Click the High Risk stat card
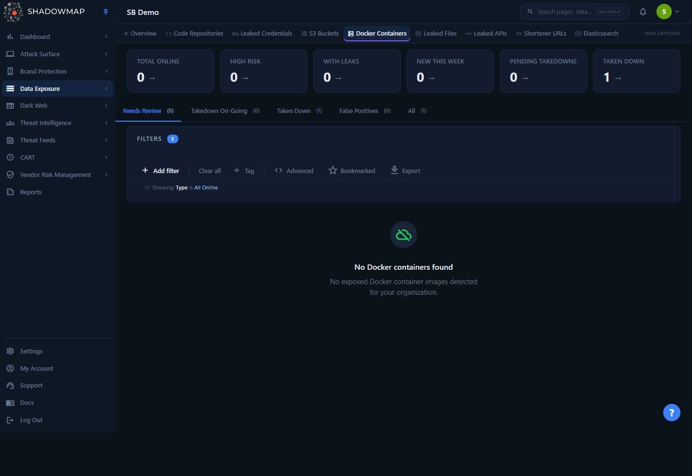This screenshot has width=692, height=476. point(264,71)
